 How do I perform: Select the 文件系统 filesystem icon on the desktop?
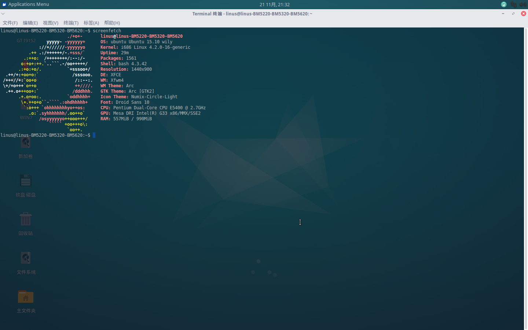[x=26, y=258]
